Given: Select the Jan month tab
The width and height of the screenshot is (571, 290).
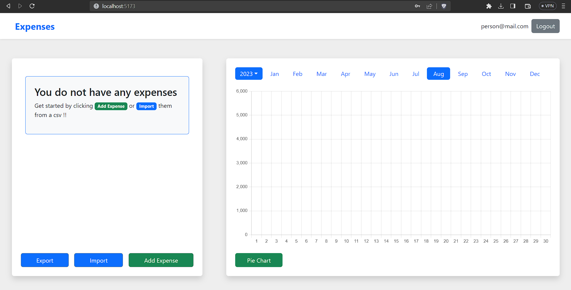Looking at the screenshot, I should 274,74.
